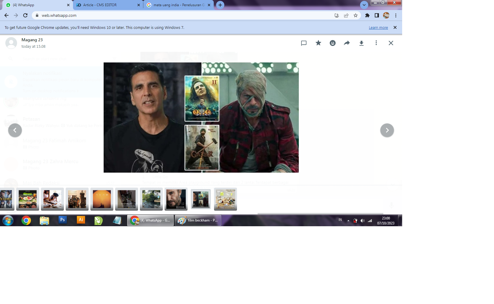Select the yellow room interior thumbnail
This screenshot has height=304, width=494.
point(226,199)
